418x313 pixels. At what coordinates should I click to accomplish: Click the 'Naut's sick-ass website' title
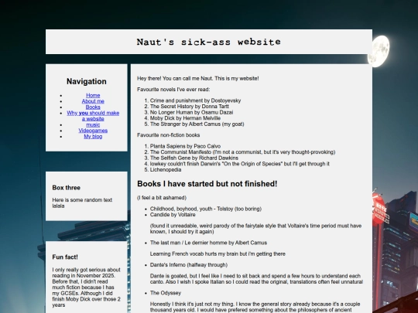(209, 42)
